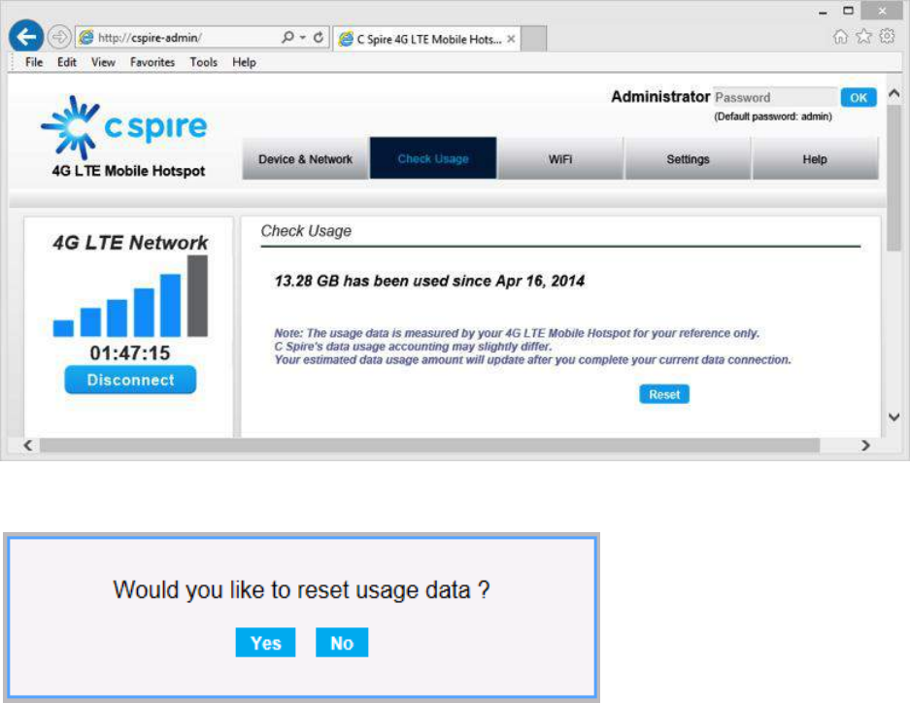Click the connection timer 01:47:15

130,352
